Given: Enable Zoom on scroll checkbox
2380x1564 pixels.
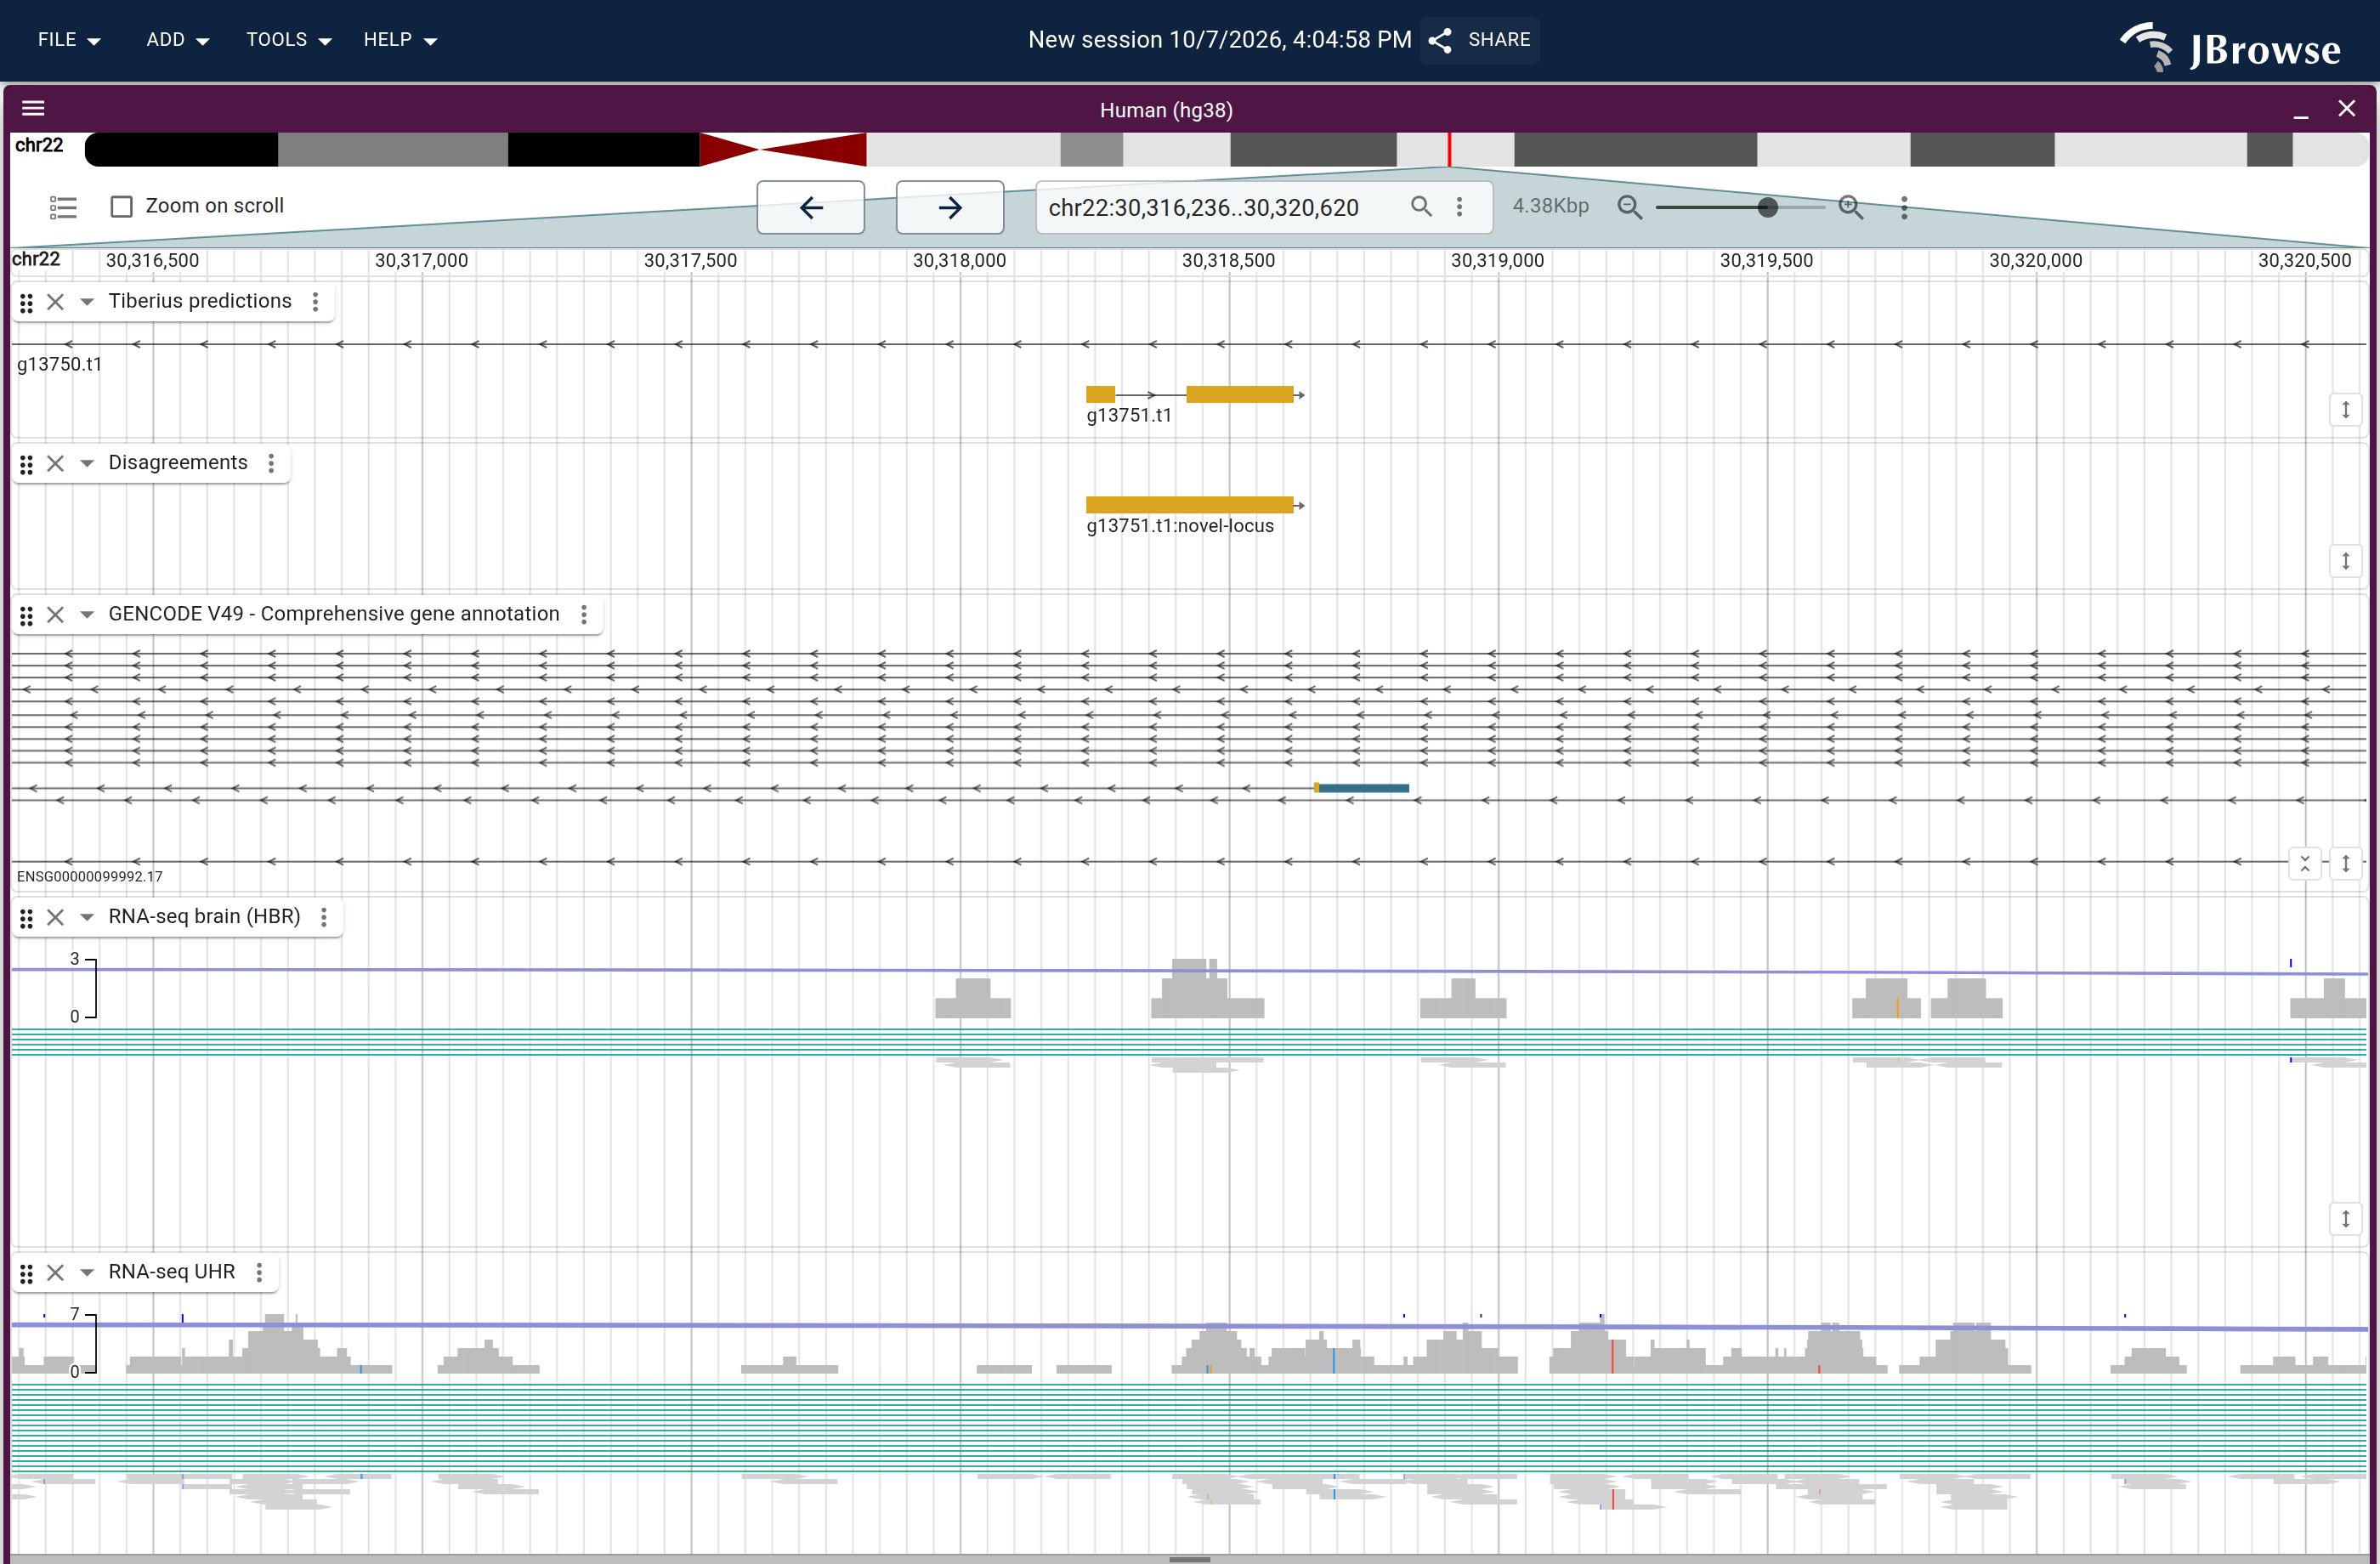Looking at the screenshot, I should pyautogui.click(x=121, y=206).
